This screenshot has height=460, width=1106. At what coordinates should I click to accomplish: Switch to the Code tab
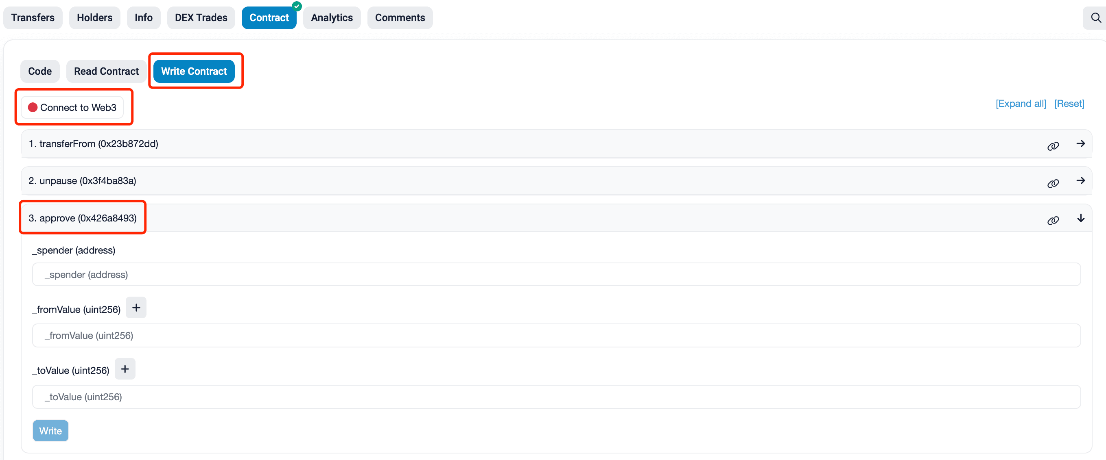pyautogui.click(x=39, y=70)
